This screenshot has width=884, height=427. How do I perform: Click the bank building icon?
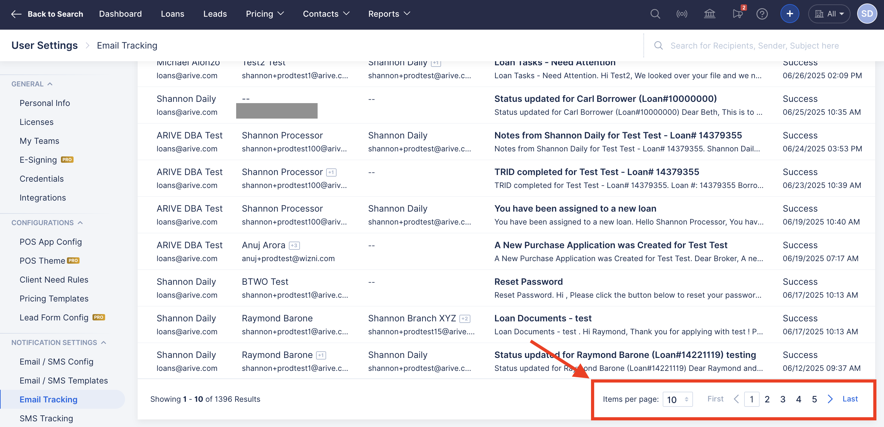point(709,14)
